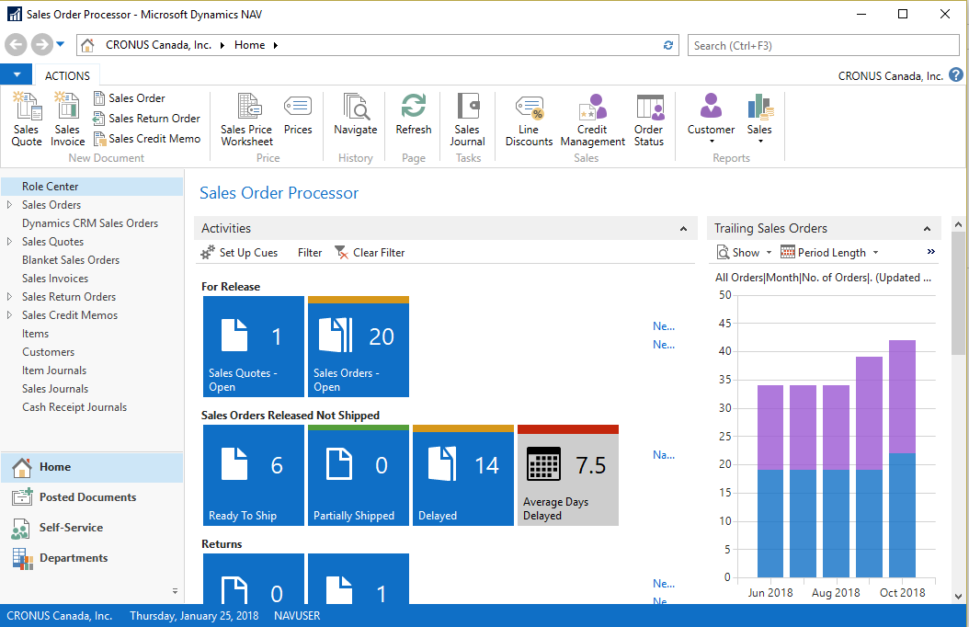Open the help question mark icon
This screenshot has height=627, width=969.
coord(955,75)
